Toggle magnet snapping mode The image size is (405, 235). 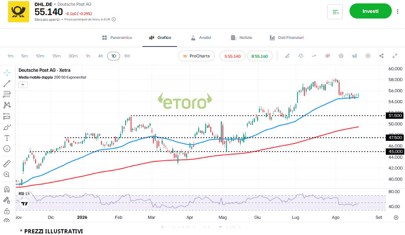pos(7,189)
